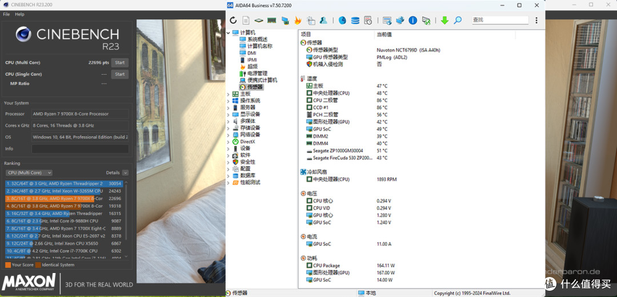Image resolution: width=617 pixels, height=297 pixels.
Task: Open the AIDA64 three-dot overflow menu
Action: point(536,20)
